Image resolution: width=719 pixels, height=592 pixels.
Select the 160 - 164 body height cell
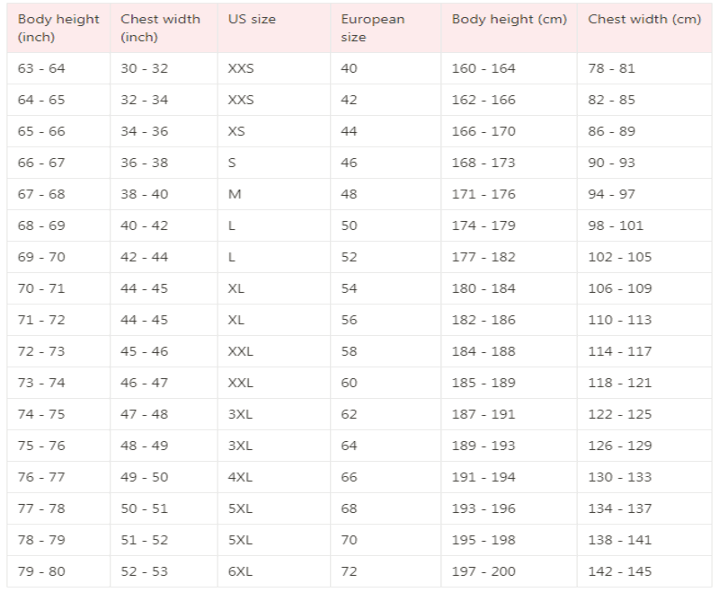tap(509, 68)
